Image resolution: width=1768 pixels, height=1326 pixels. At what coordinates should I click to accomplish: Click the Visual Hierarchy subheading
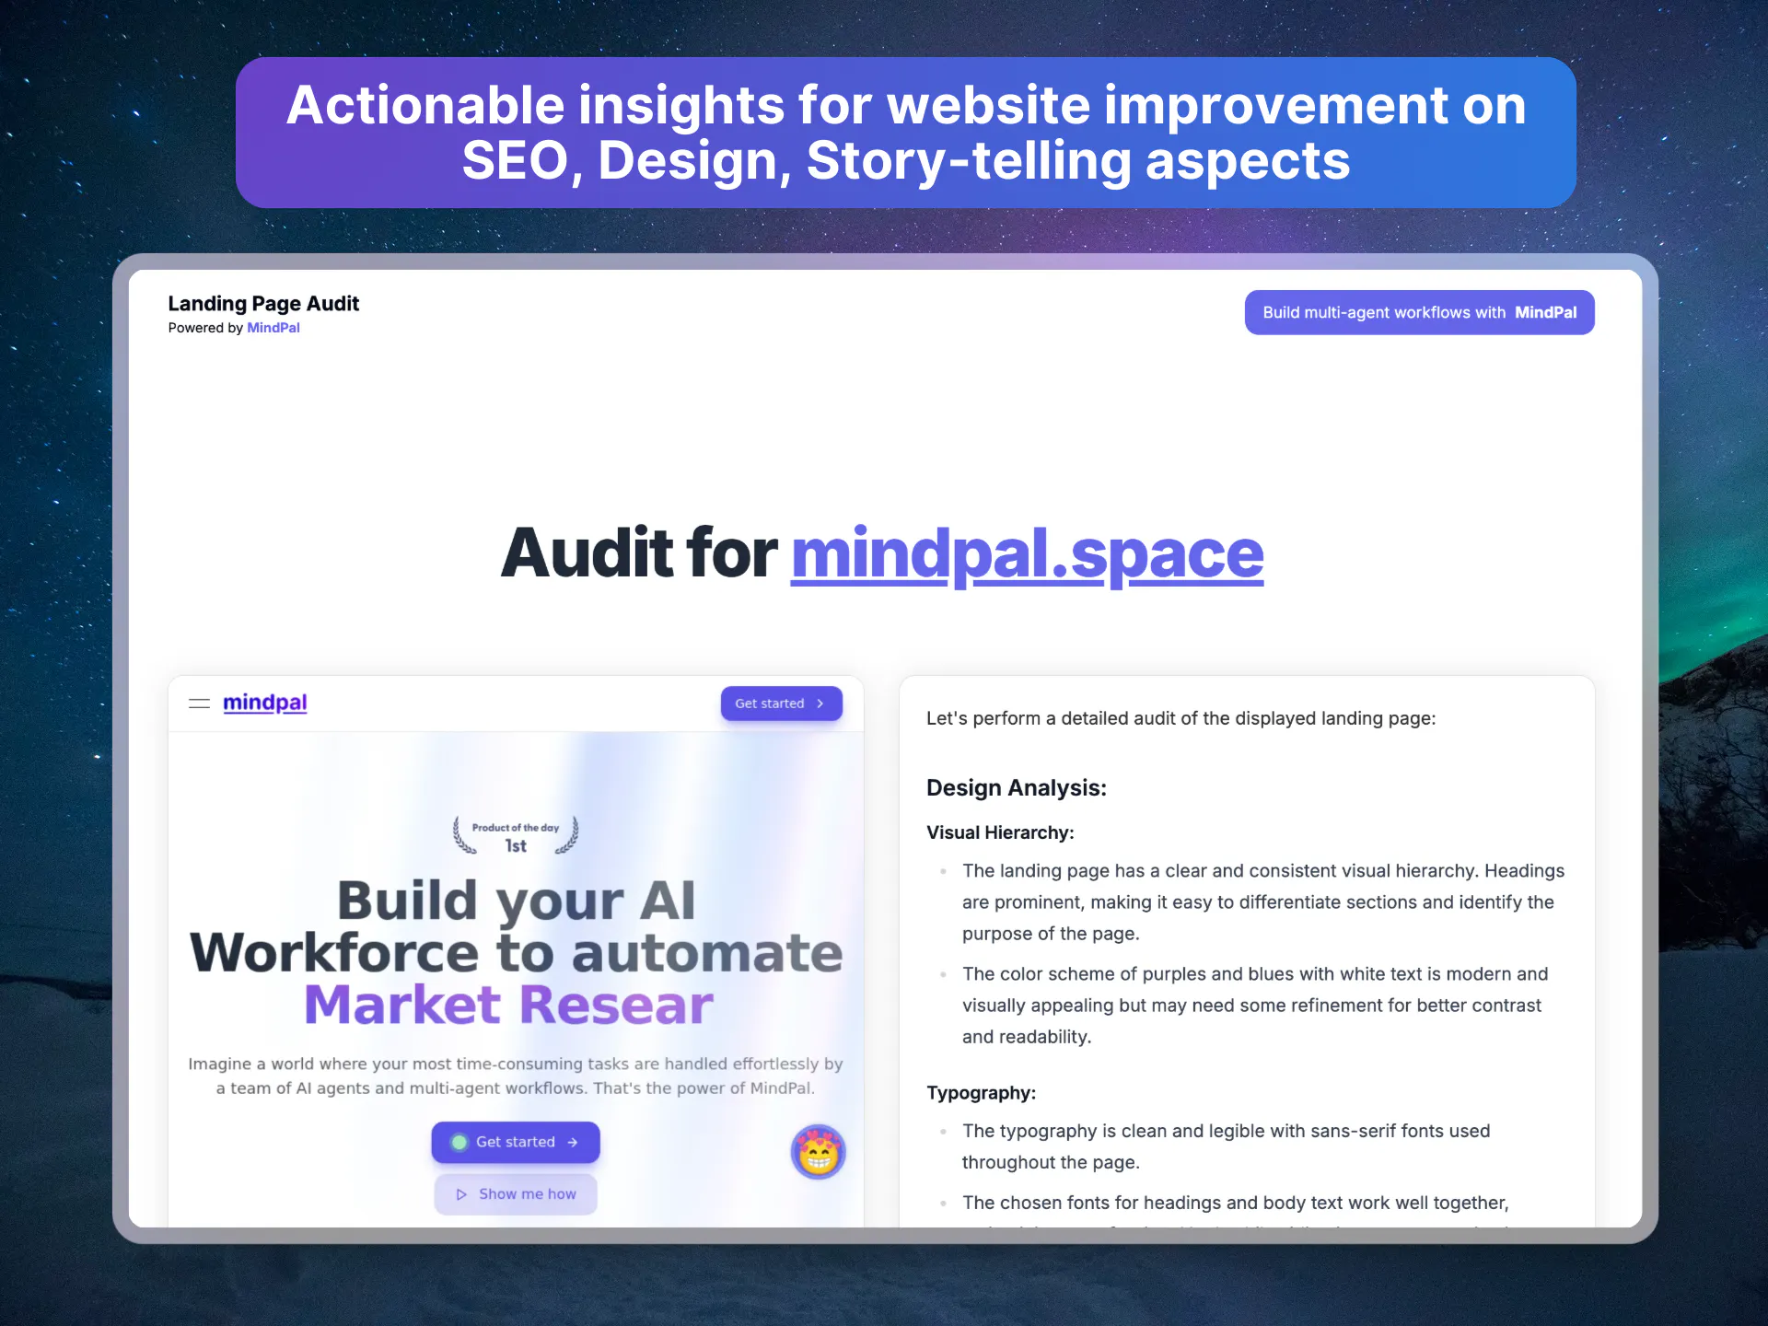tap(1000, 832)
